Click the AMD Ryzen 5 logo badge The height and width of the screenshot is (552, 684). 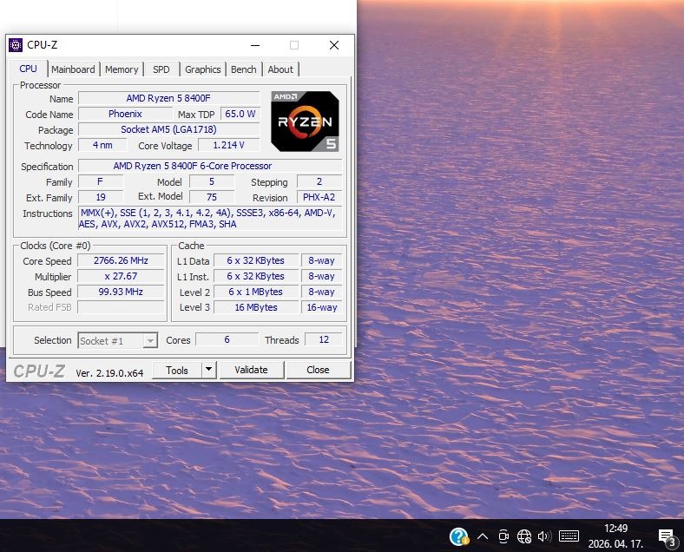tap(305, 122)
